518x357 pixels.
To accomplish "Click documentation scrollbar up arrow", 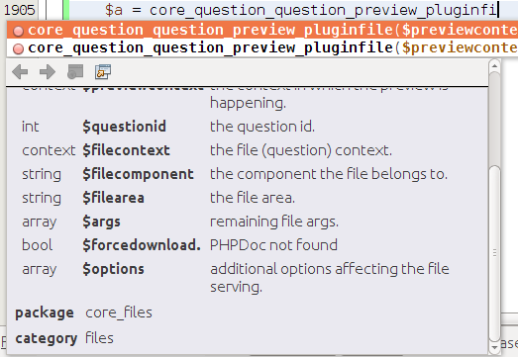I will (494, 65).
